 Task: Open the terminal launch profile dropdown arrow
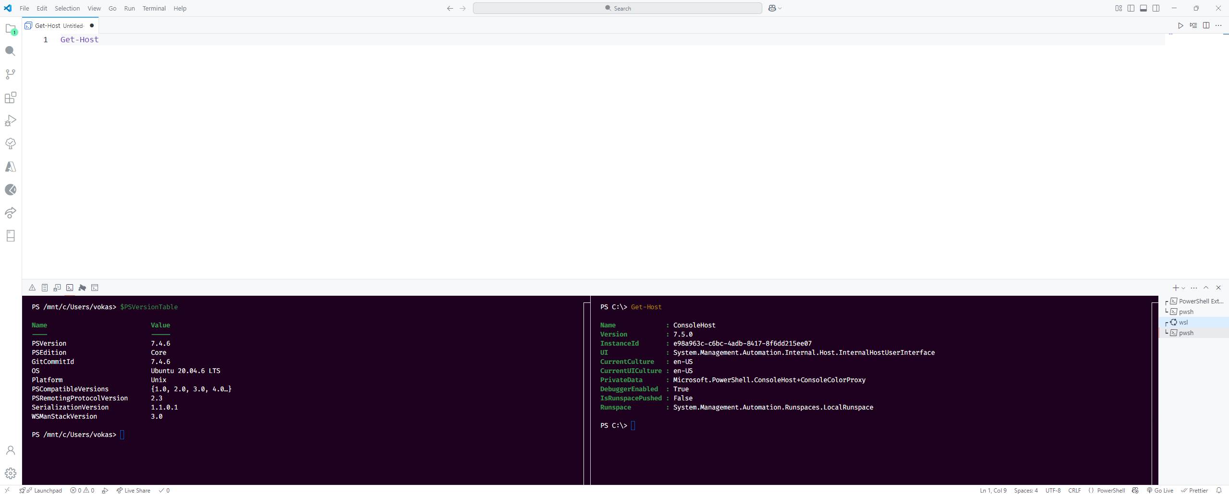pyautogui.click(x=1183, y=288)
